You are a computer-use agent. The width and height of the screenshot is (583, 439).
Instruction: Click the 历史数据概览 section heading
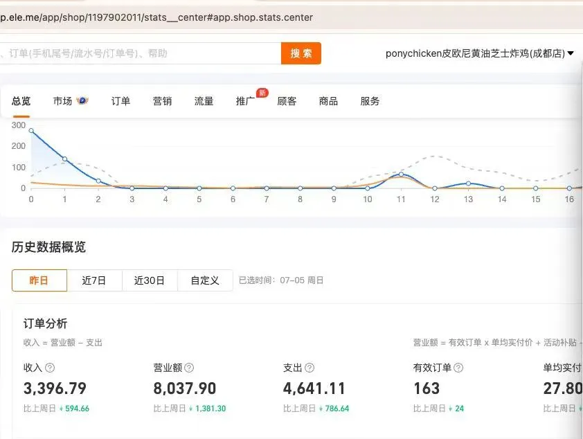point(48,247)
